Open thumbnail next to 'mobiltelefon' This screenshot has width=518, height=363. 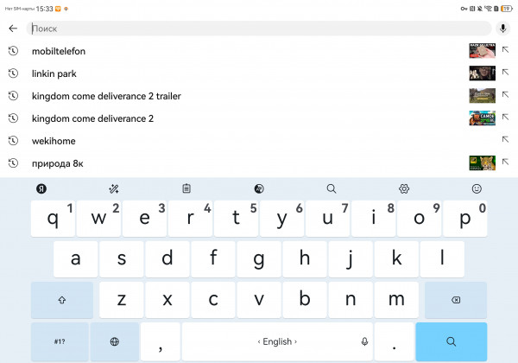tap(482, 51)
